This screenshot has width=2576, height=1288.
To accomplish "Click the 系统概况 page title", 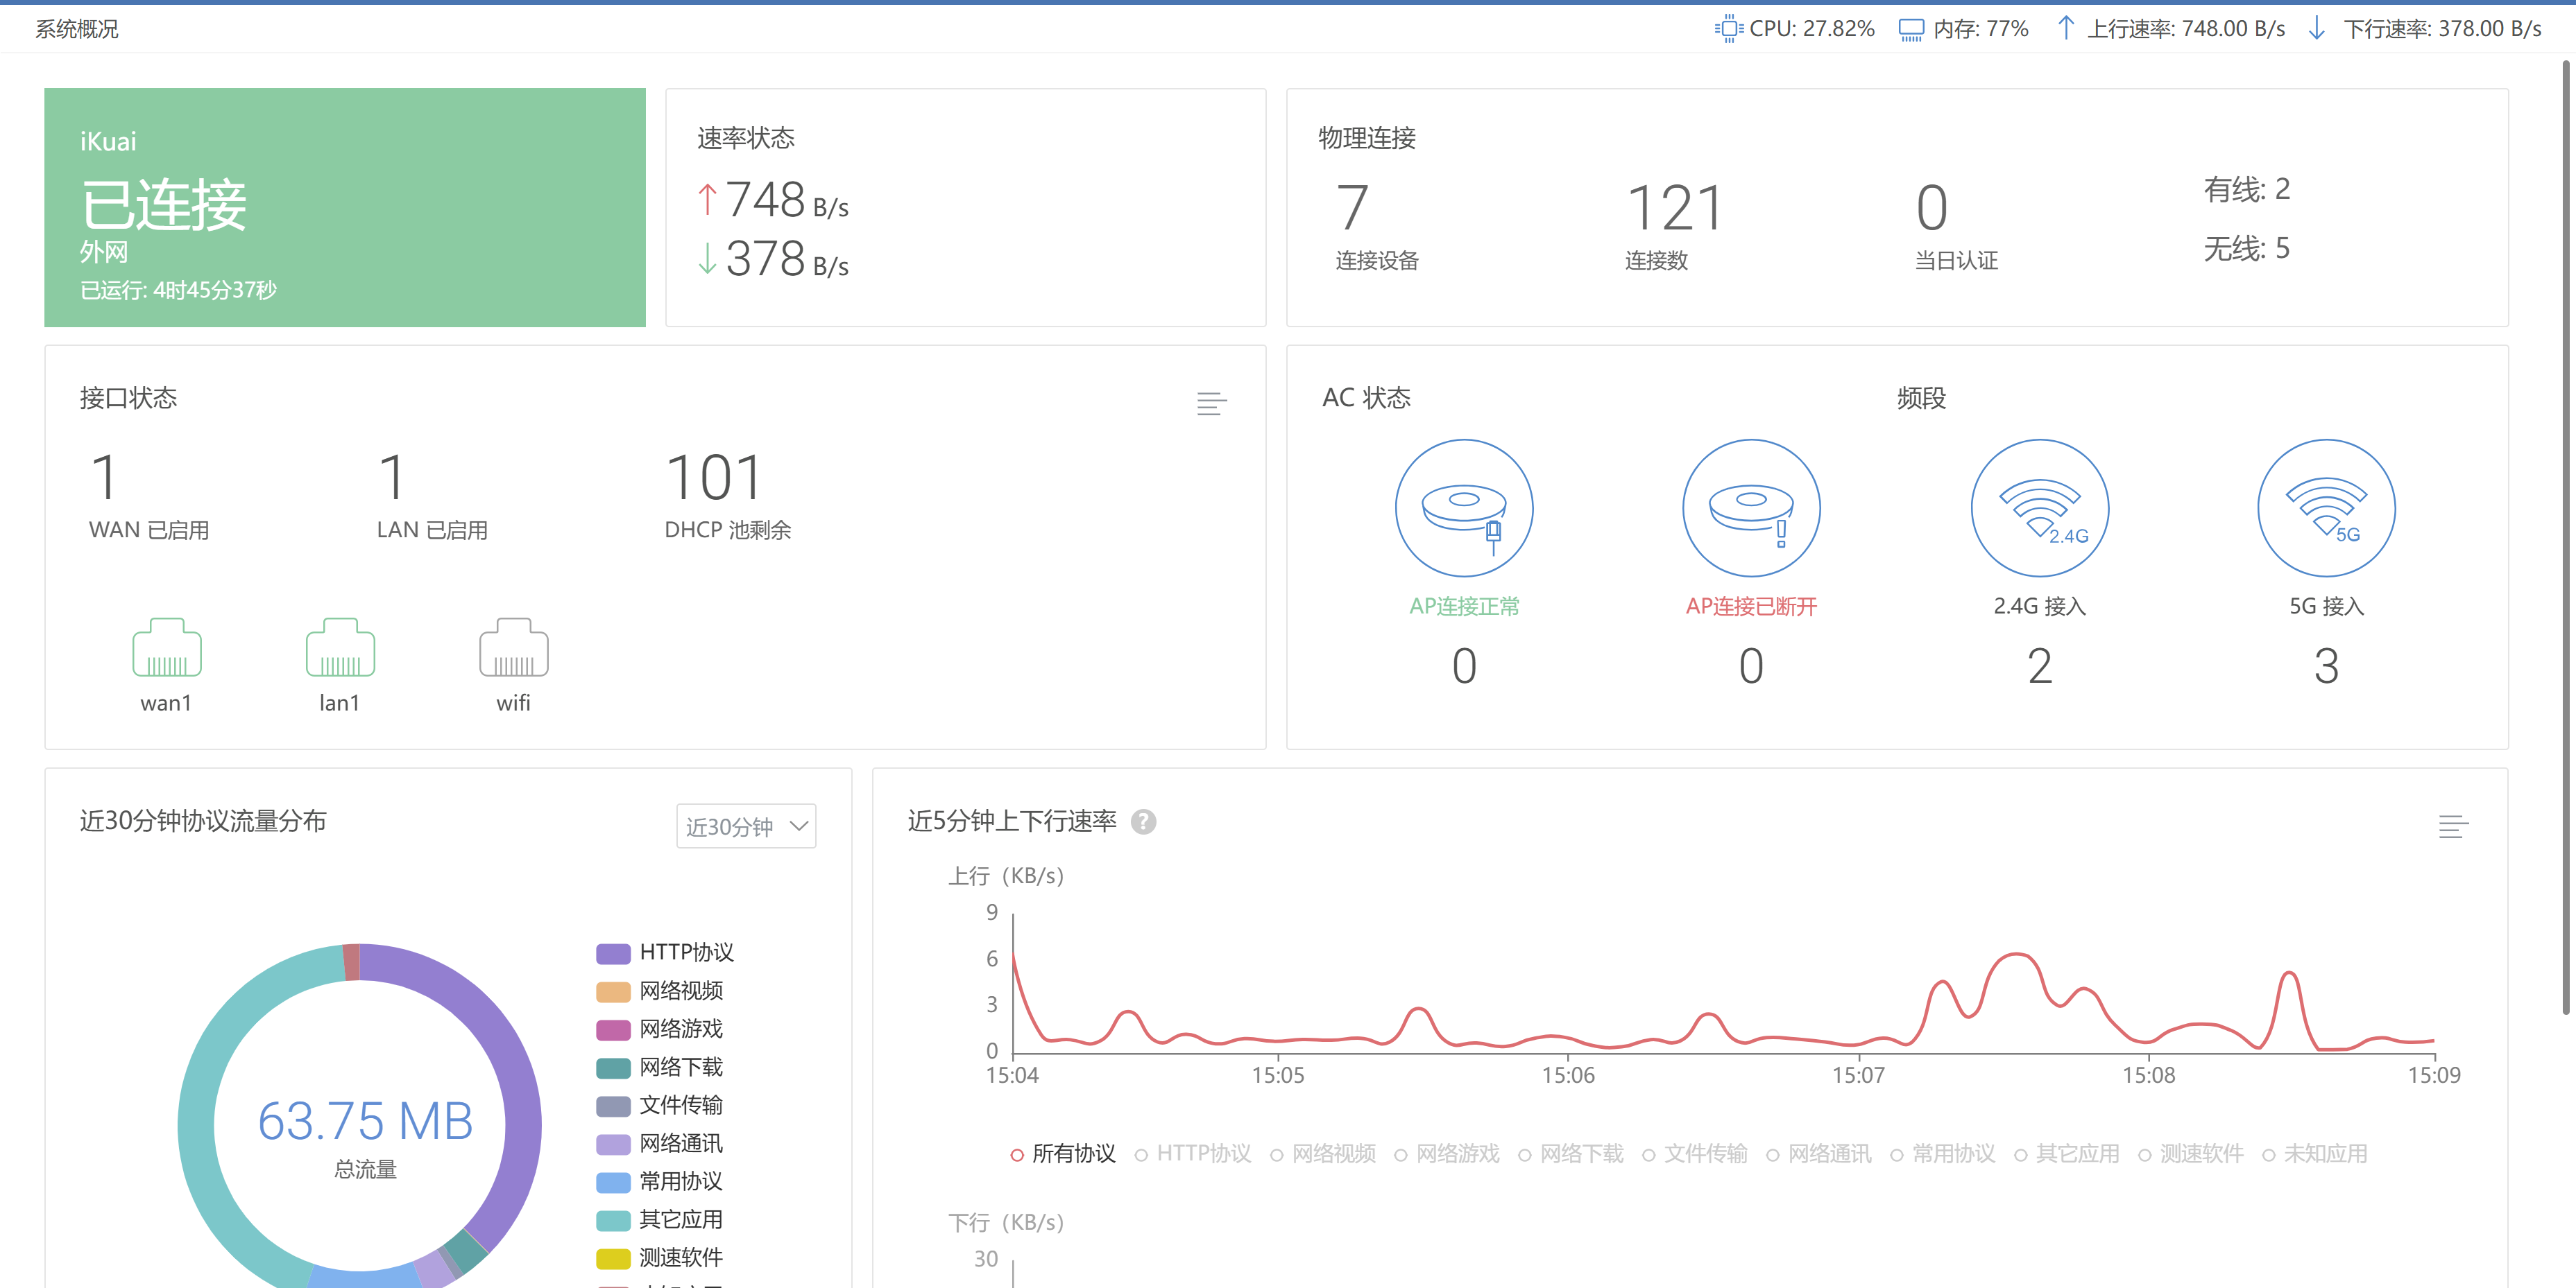I will pyautogui.click(x=77, y=29).
